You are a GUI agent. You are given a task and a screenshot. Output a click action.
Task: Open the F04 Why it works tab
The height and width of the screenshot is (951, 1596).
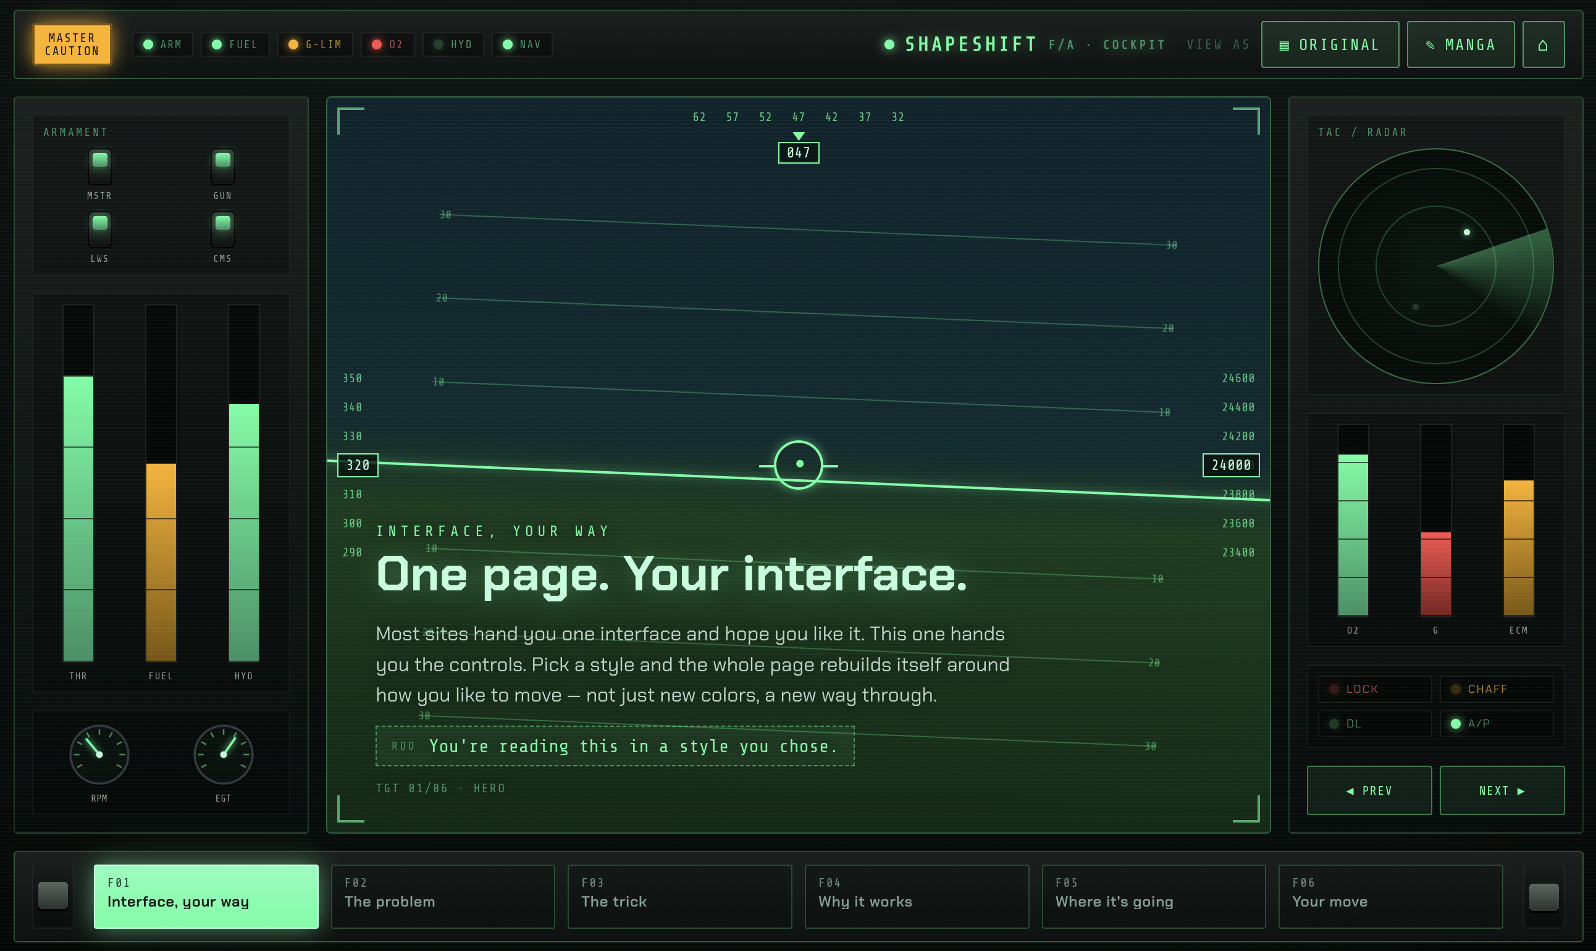917,896
